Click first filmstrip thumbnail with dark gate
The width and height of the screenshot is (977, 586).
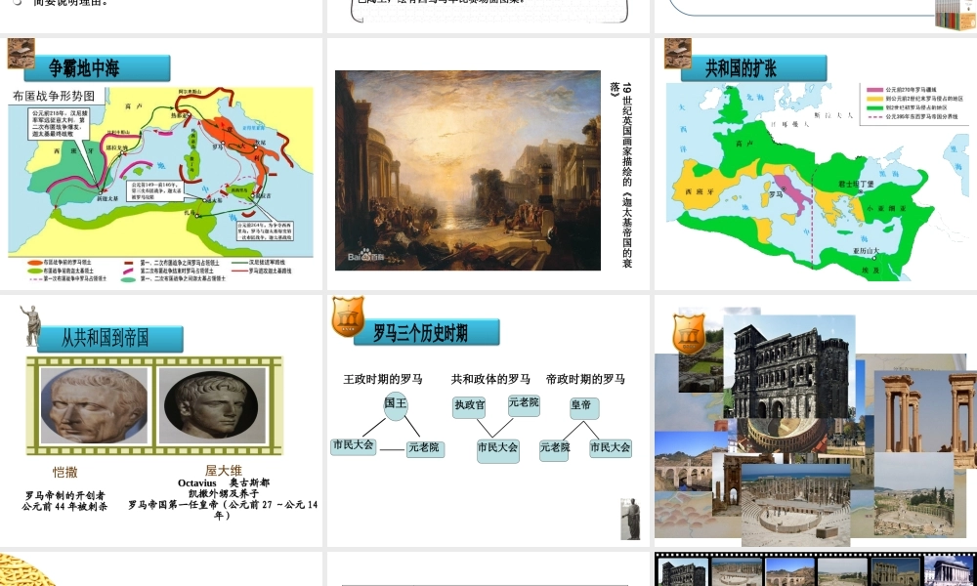[684, 573]
